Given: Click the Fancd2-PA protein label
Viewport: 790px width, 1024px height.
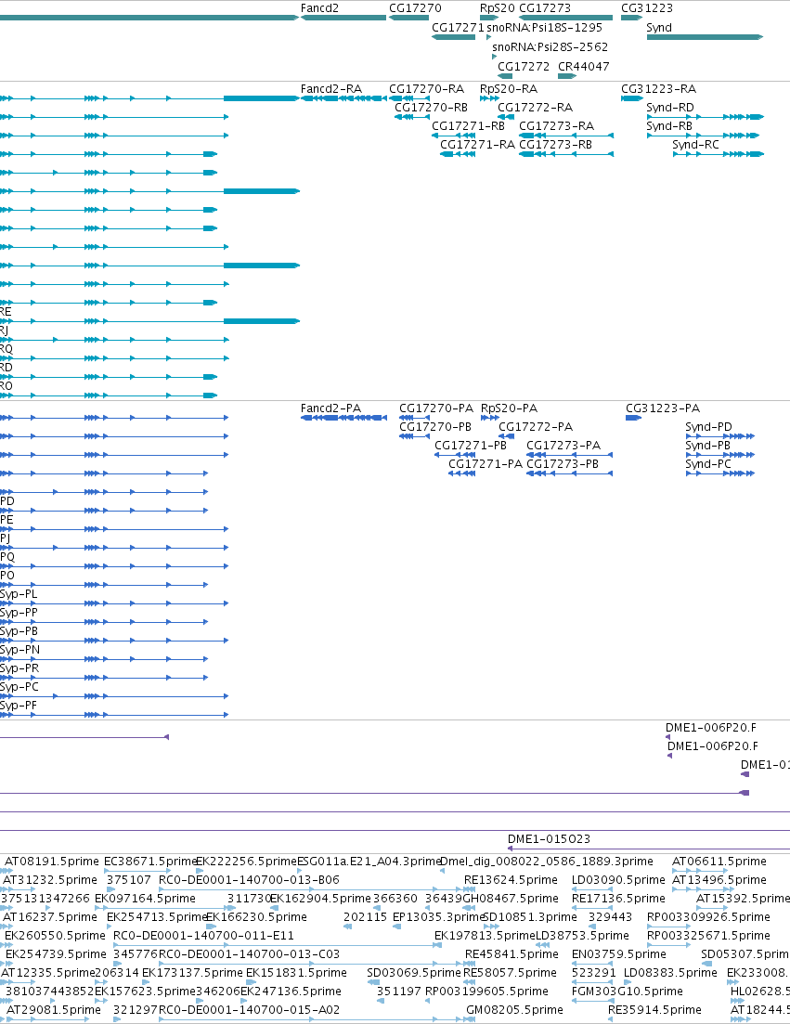Looking at the screenshot, I should click(x=330, y=408).
